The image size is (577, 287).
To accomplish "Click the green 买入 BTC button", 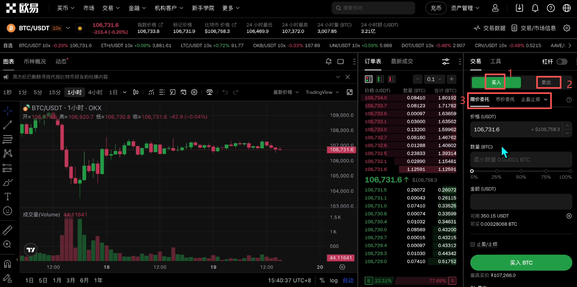I will pyautogui.click(x=521, y=263).
